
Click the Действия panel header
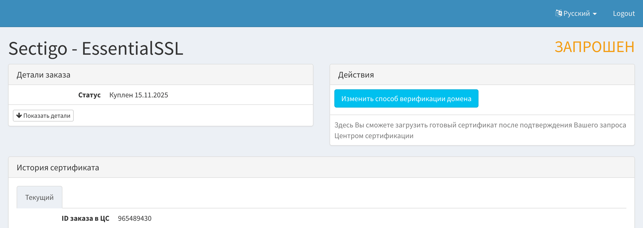[482, 75]
